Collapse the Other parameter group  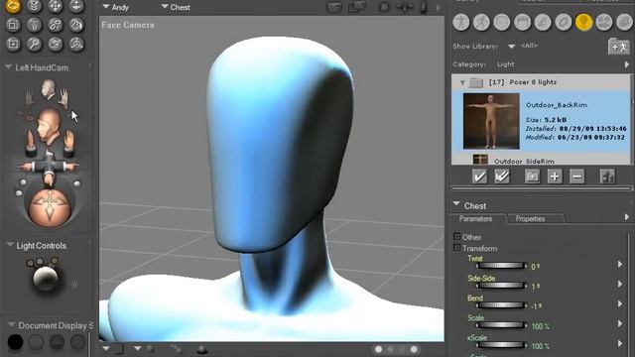(x=457, y=236)
